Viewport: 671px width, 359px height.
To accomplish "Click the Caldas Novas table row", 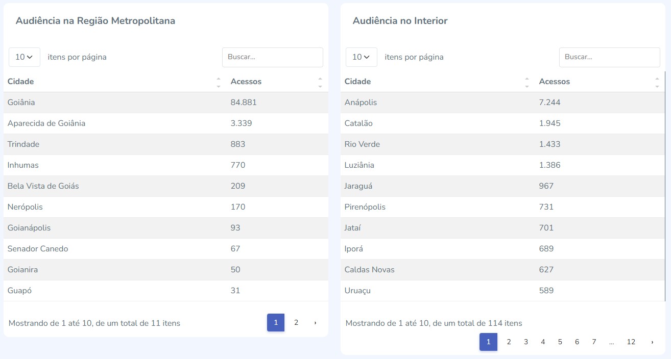I will click(x=502, y=270).
